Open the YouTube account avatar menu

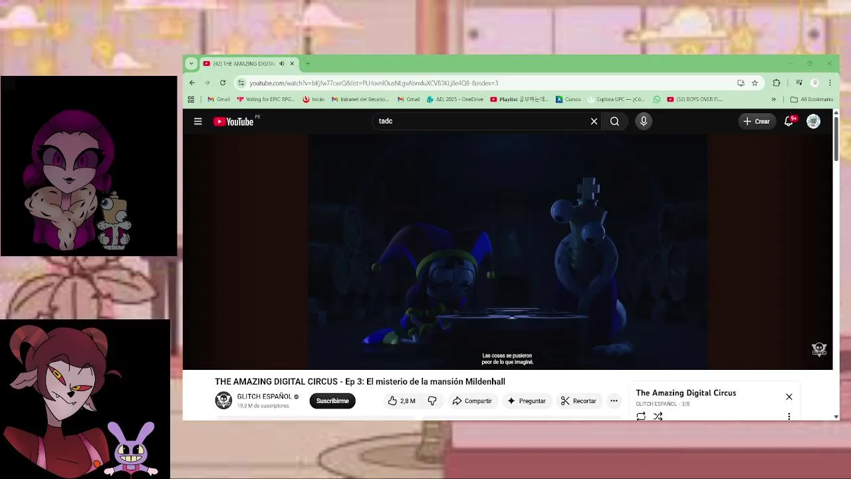813,121
